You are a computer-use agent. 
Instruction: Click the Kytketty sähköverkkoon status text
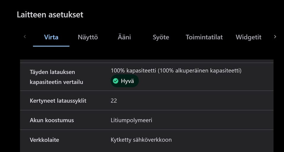click(141, 140)
